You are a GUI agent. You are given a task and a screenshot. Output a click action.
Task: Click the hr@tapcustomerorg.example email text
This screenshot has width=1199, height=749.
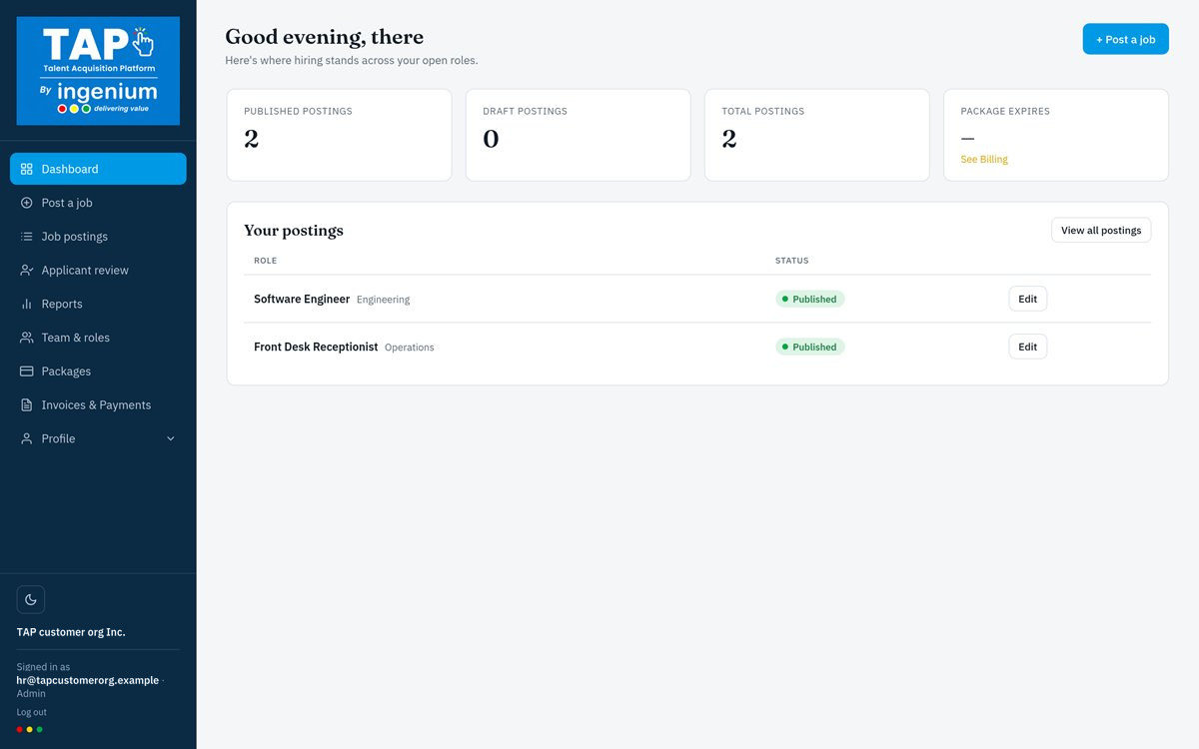(x=88, y=680)
